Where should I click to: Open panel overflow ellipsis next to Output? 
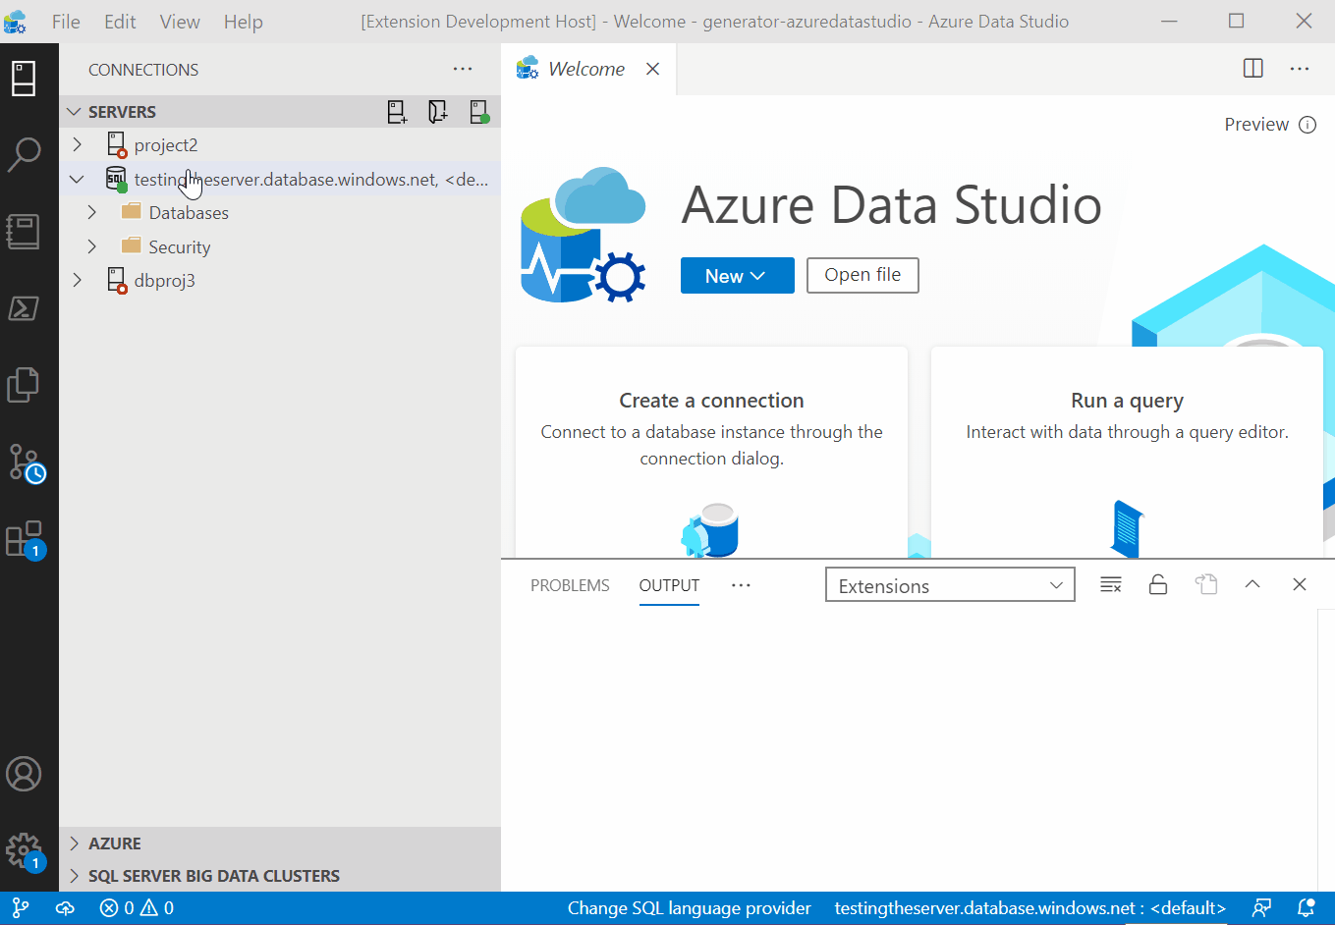tap(741, 585)
